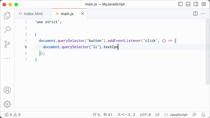Viewport: 210px width, 118px height.
Task: Open the Customize Layout menu
Action: click(204, 4)
